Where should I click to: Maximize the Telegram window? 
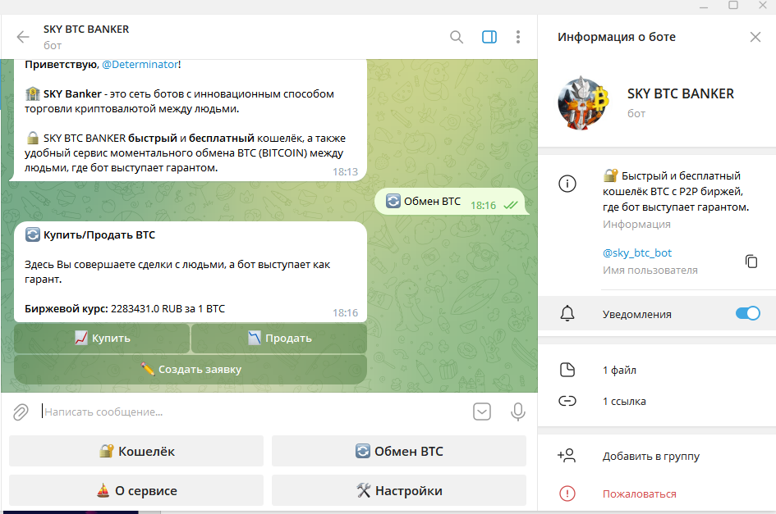click(733, 6)
